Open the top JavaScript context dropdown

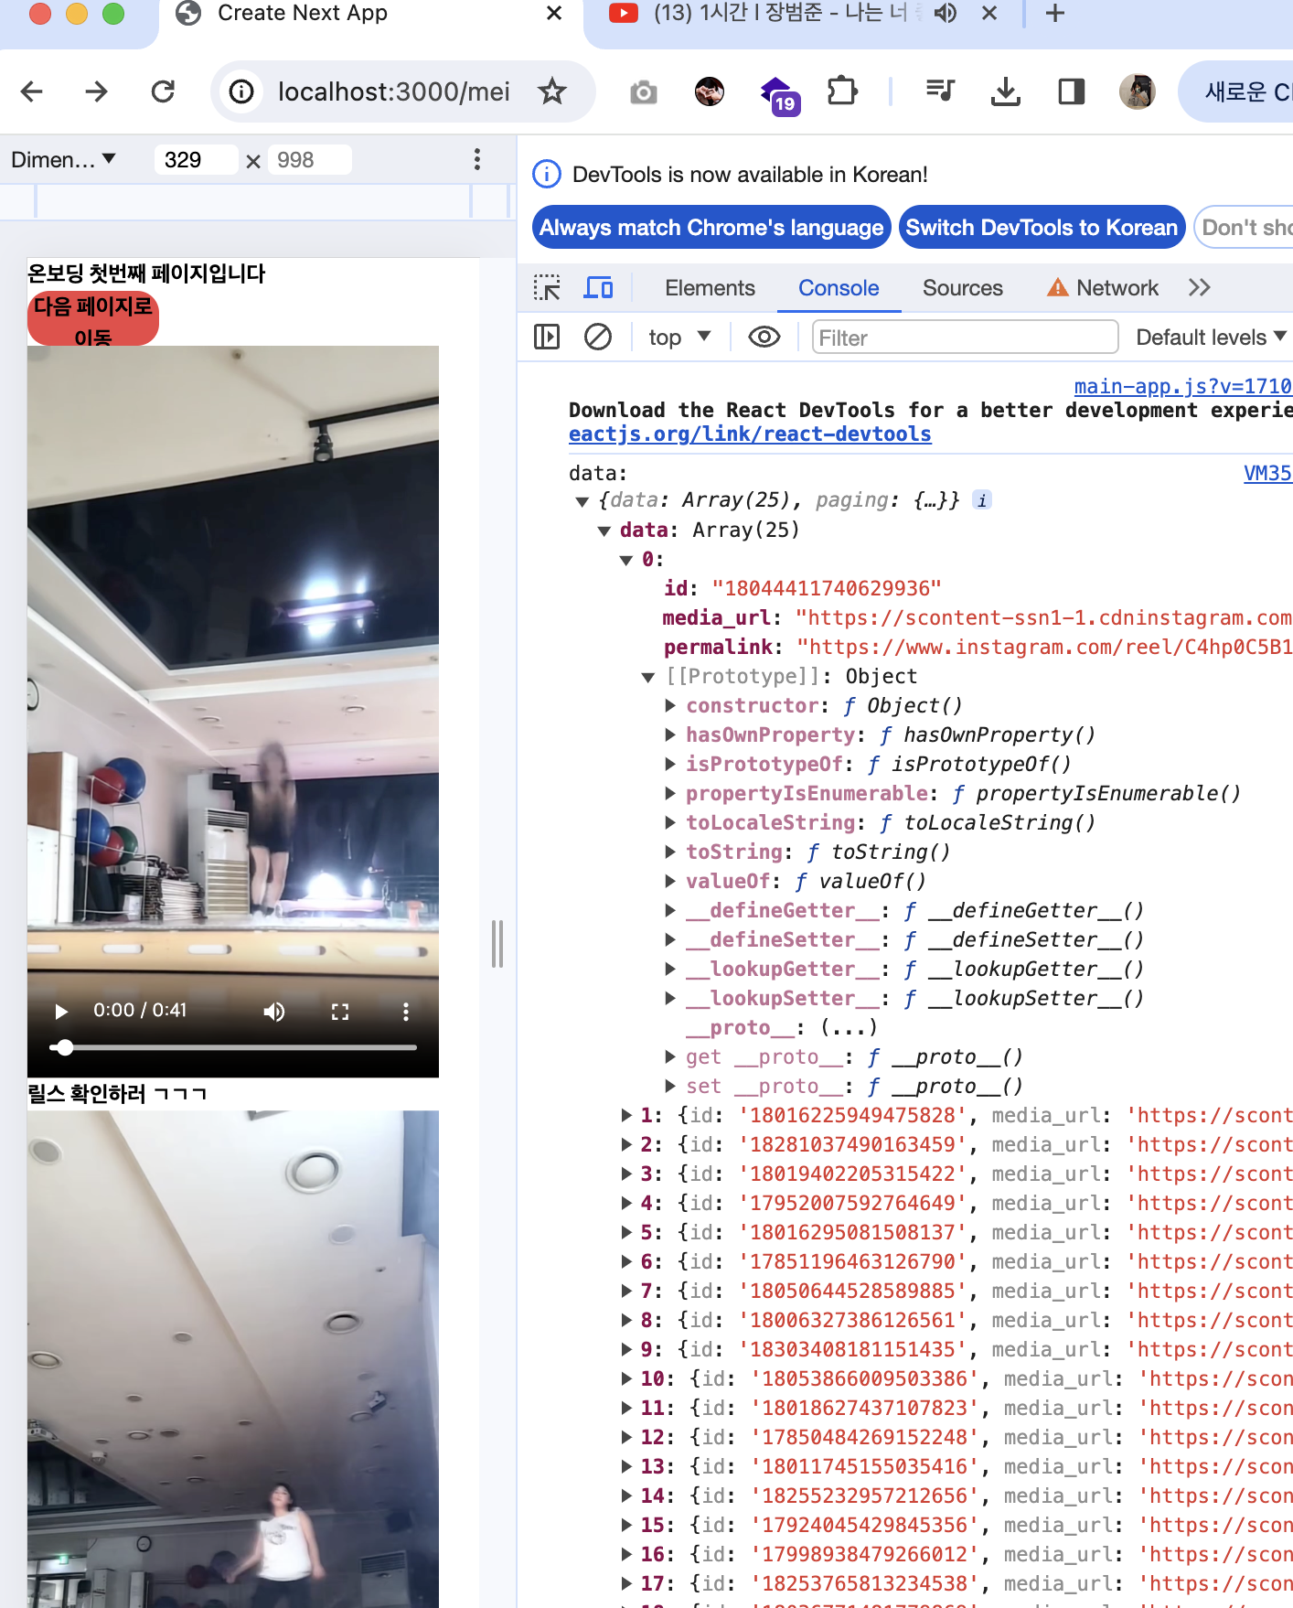[679, 338]
